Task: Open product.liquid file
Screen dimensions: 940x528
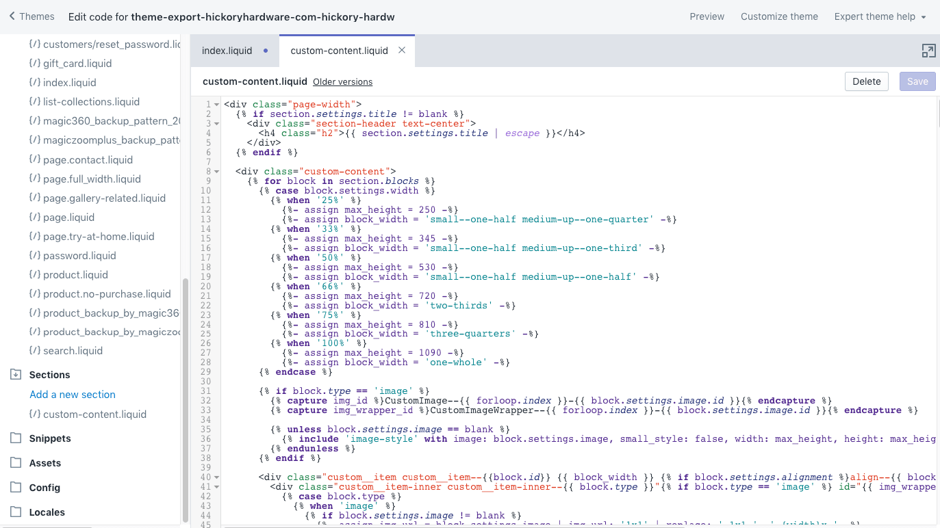Action: [x=75, y=274]
